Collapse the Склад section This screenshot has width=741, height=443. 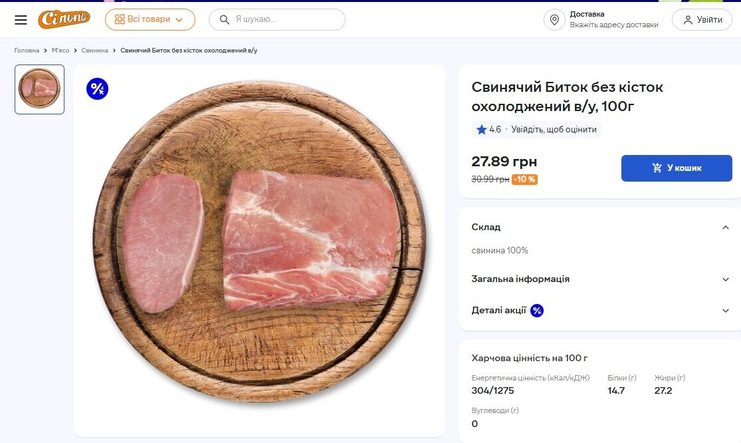coord(726,227)
